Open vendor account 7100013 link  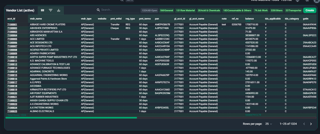pos(12,68)
